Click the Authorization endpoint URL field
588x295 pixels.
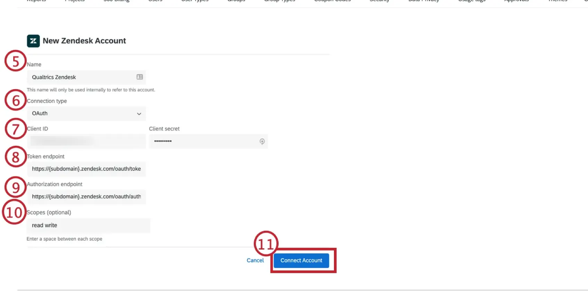point(86,197)
